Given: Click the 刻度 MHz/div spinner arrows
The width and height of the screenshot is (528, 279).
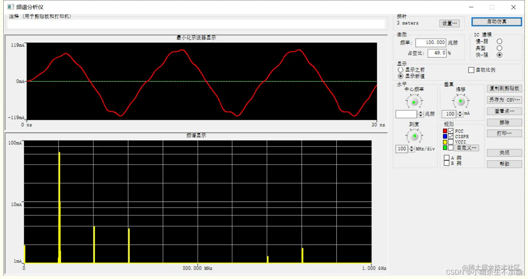Looking at the screenshot, I should pyautogui.click(x=411, y=149).
